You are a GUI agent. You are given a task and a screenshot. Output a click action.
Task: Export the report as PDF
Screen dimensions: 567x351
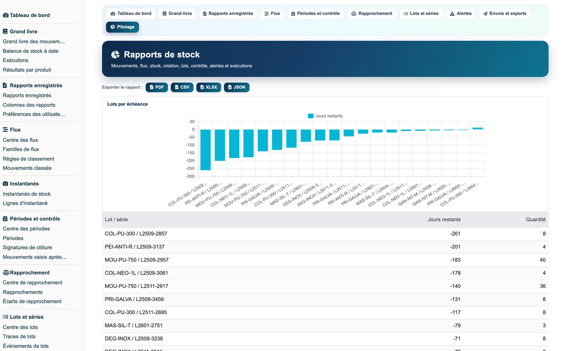[157, 87]
